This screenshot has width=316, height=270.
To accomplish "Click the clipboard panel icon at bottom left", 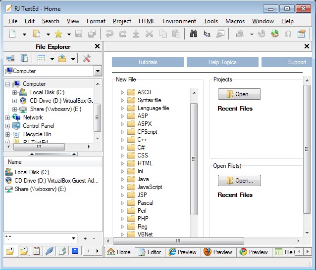I will (36, 251).
